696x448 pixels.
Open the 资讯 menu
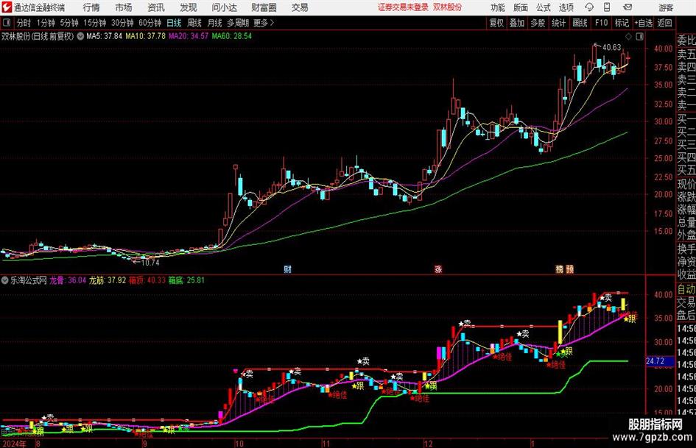click(156, 7)
